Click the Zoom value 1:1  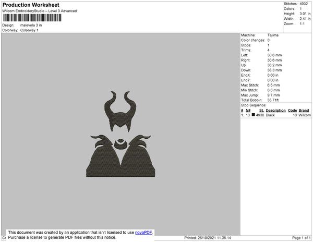[x=302, y=24]
